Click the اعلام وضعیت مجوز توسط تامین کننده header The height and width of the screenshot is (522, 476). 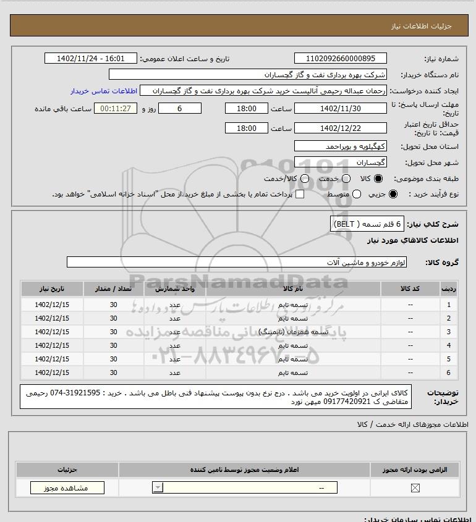[245, 469]
